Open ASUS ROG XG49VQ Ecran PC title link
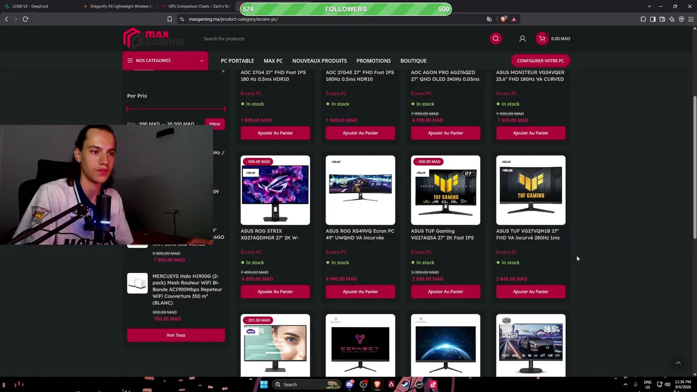697x392 pixels. tap(360, 234)
